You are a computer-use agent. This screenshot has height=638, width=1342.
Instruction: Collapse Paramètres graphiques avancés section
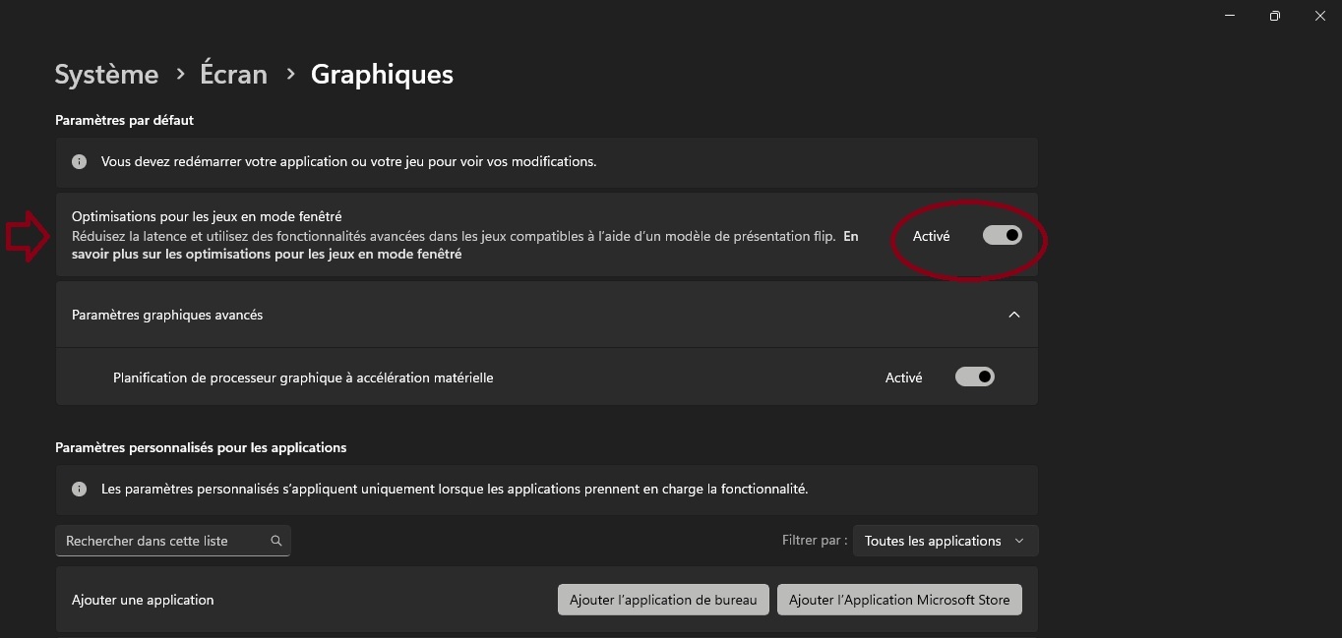1014,315
